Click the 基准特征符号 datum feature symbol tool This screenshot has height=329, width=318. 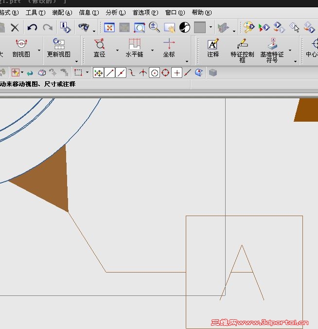tap(272, 51)
